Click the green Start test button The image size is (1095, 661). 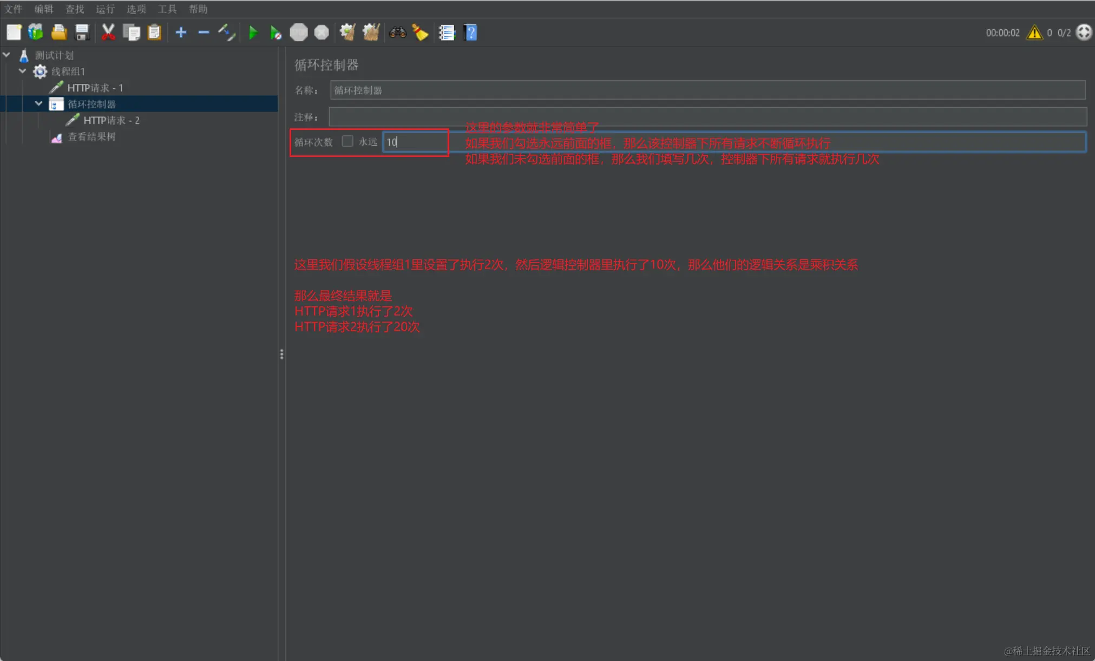tap(253, 33)
